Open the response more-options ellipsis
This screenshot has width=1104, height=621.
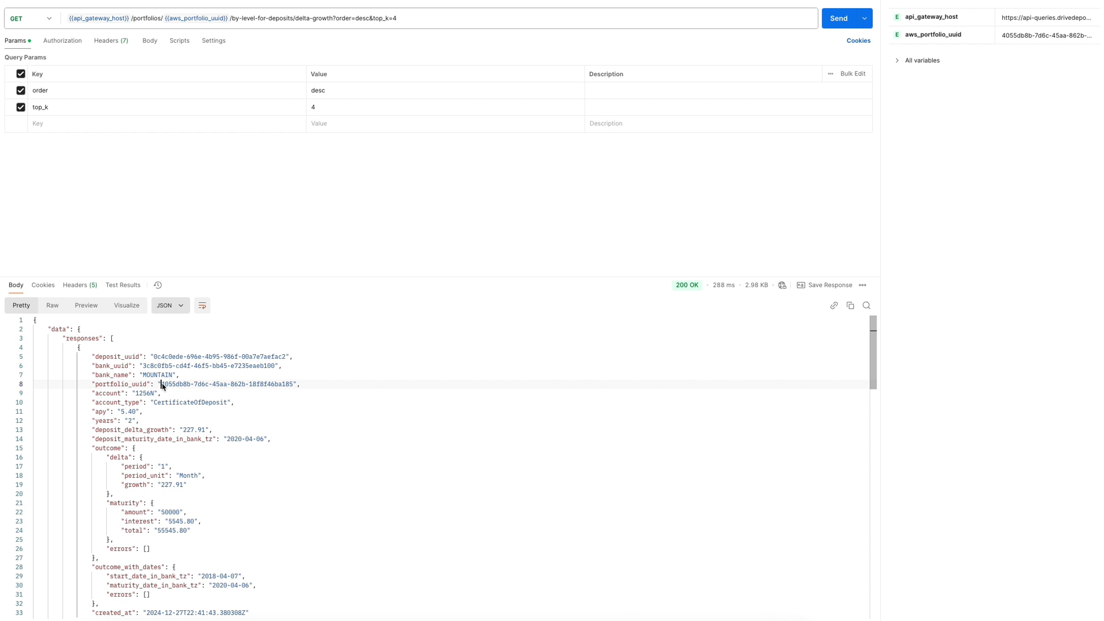862,285
